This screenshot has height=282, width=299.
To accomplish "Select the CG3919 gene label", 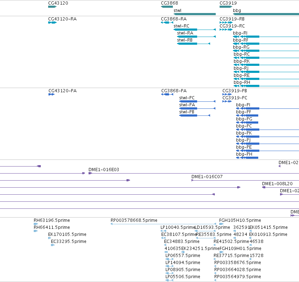I will (228, 3).
